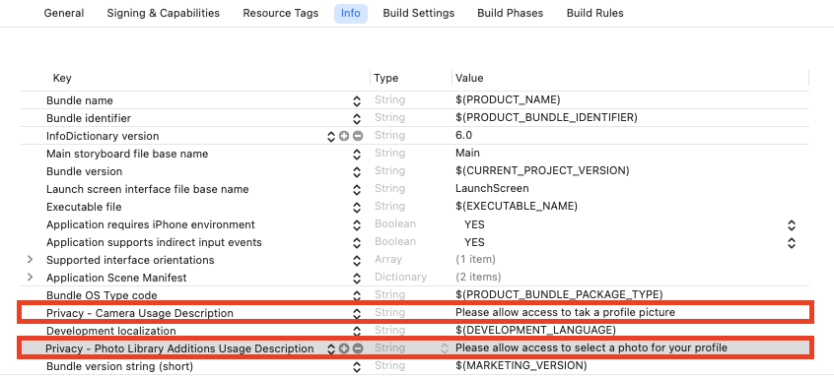This screenshot has width=834, height=377.
Task: Open the General tab
Action: (x=64, y=13)
